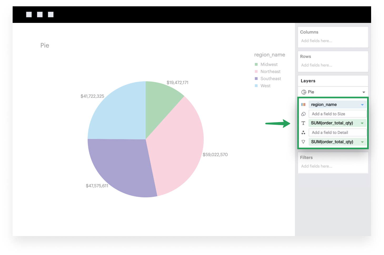Click the Add a field to Size box
This screenshot has width=384, height=255.
[337, 114]
